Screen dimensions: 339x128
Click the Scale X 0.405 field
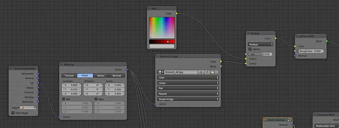(115, 85)
